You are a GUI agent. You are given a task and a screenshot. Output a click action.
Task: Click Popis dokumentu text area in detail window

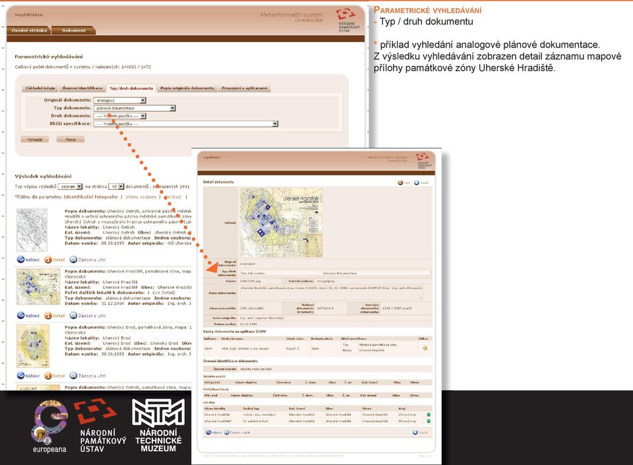tap(331, 293)
